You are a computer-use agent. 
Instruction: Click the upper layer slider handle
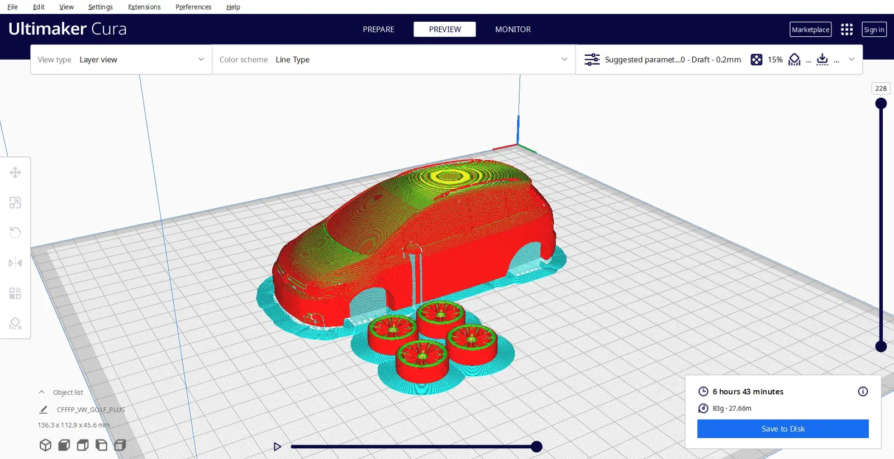pyautogui.click(x=881, y=103)
